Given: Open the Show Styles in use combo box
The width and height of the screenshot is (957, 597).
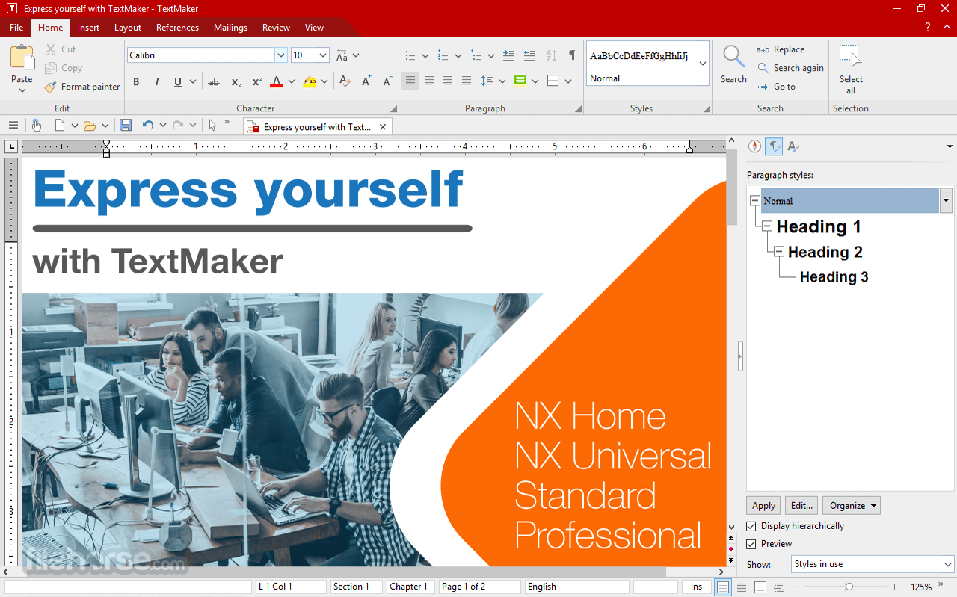Looking at the screenshot, I should click(873, 564).
